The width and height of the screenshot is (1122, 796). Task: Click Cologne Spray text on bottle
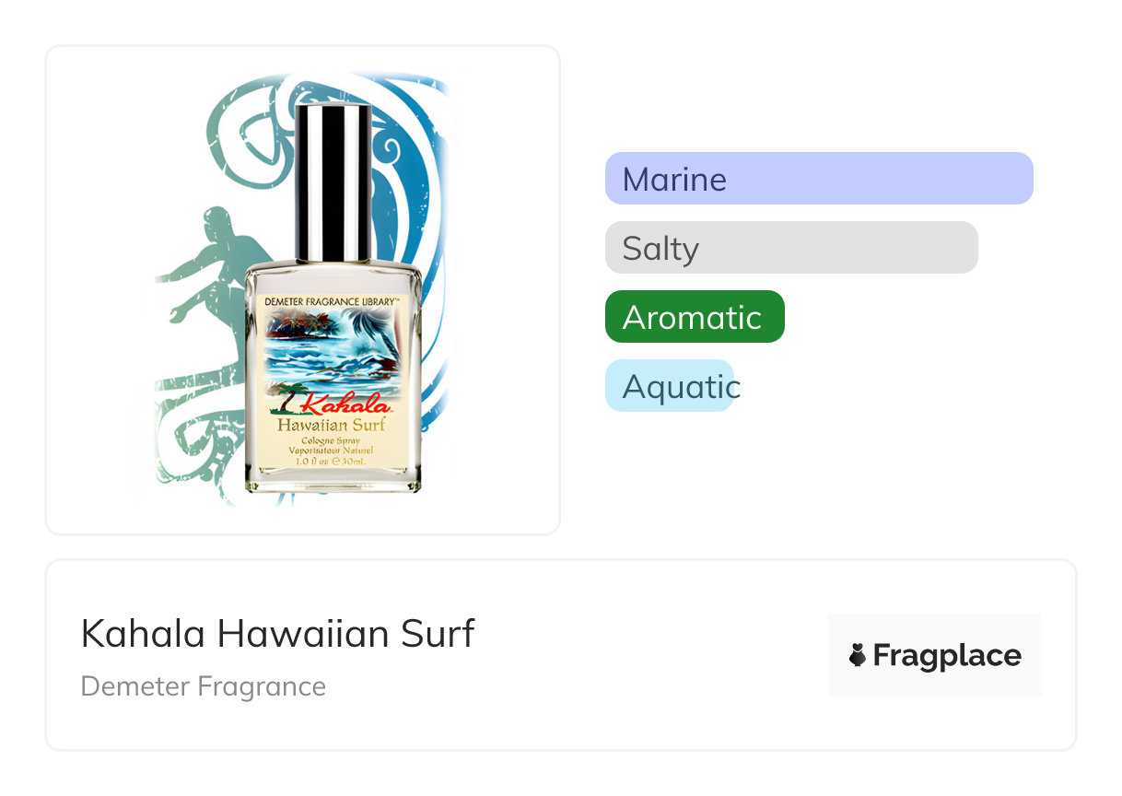330,441
